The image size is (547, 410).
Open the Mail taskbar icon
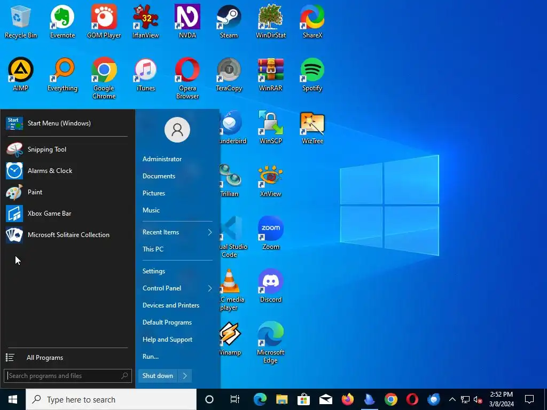point(325,399)
